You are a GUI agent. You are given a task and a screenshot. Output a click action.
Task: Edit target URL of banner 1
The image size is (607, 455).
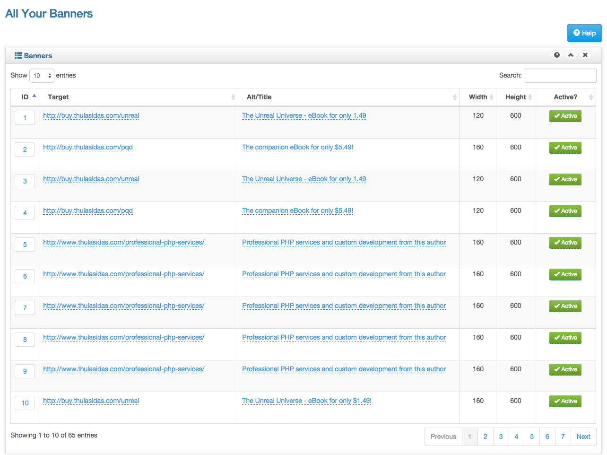pos(91,115)
